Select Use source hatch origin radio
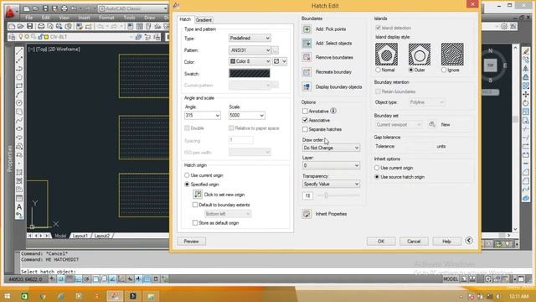This screenshot has height=302, width=536. tap(377, 177)
